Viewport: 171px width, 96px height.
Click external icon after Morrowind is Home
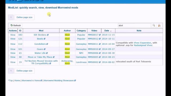click(41, 81)
